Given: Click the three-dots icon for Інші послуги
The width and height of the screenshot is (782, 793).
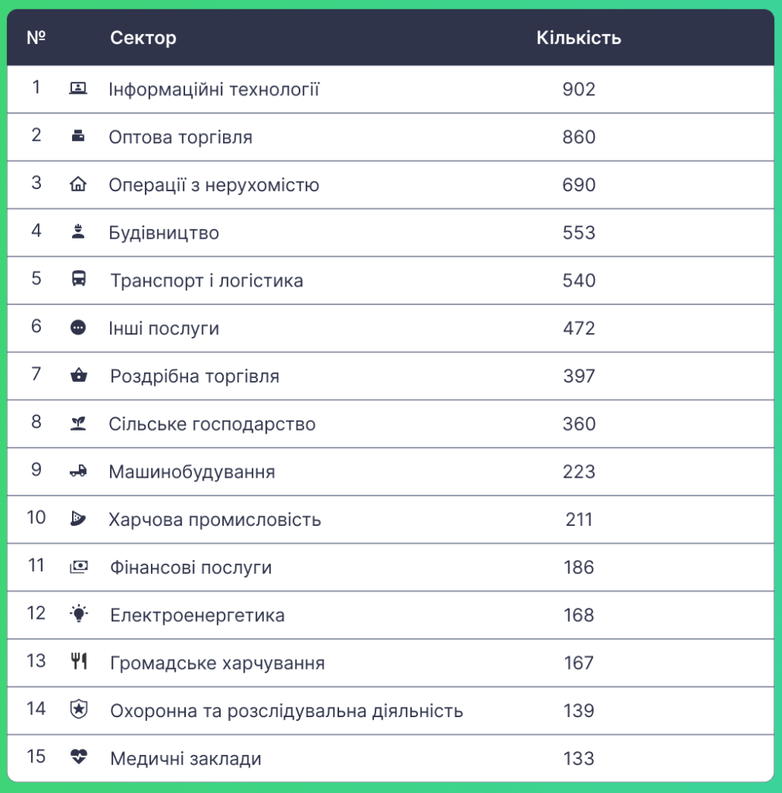Looking at the screenshot, I should tap(78, 328).
